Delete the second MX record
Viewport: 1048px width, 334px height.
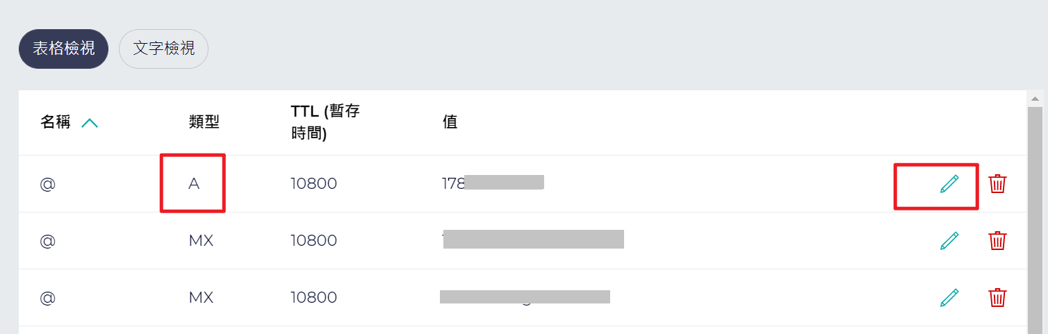(x=997, y=298)
